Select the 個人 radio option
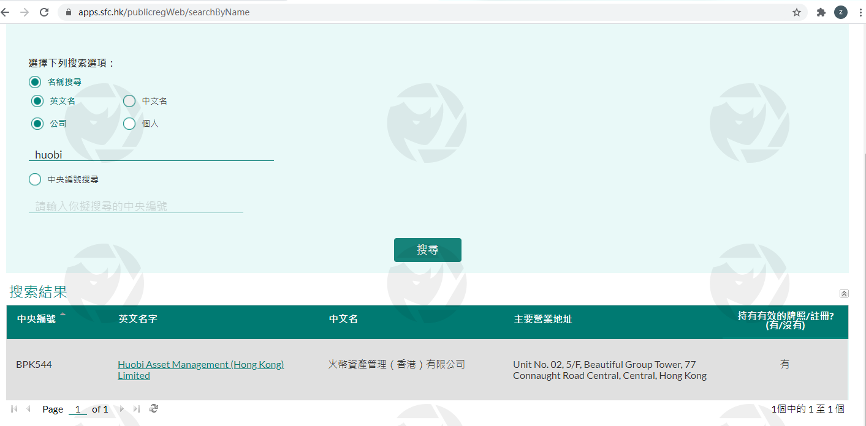This screenshot has width=866, height=426. [x=129, y=124]
